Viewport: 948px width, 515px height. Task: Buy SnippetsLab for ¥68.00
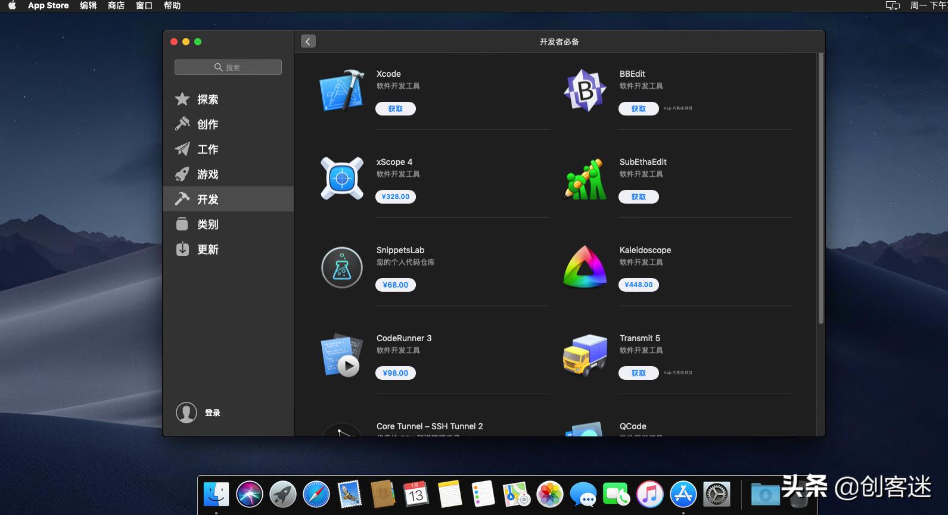pyautogui.click(x=396, y=285)
